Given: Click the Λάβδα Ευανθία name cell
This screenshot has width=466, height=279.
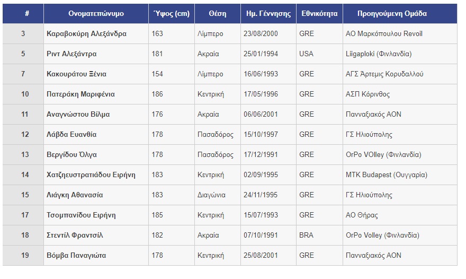Looking at the screenshot, I should (71, 135).
